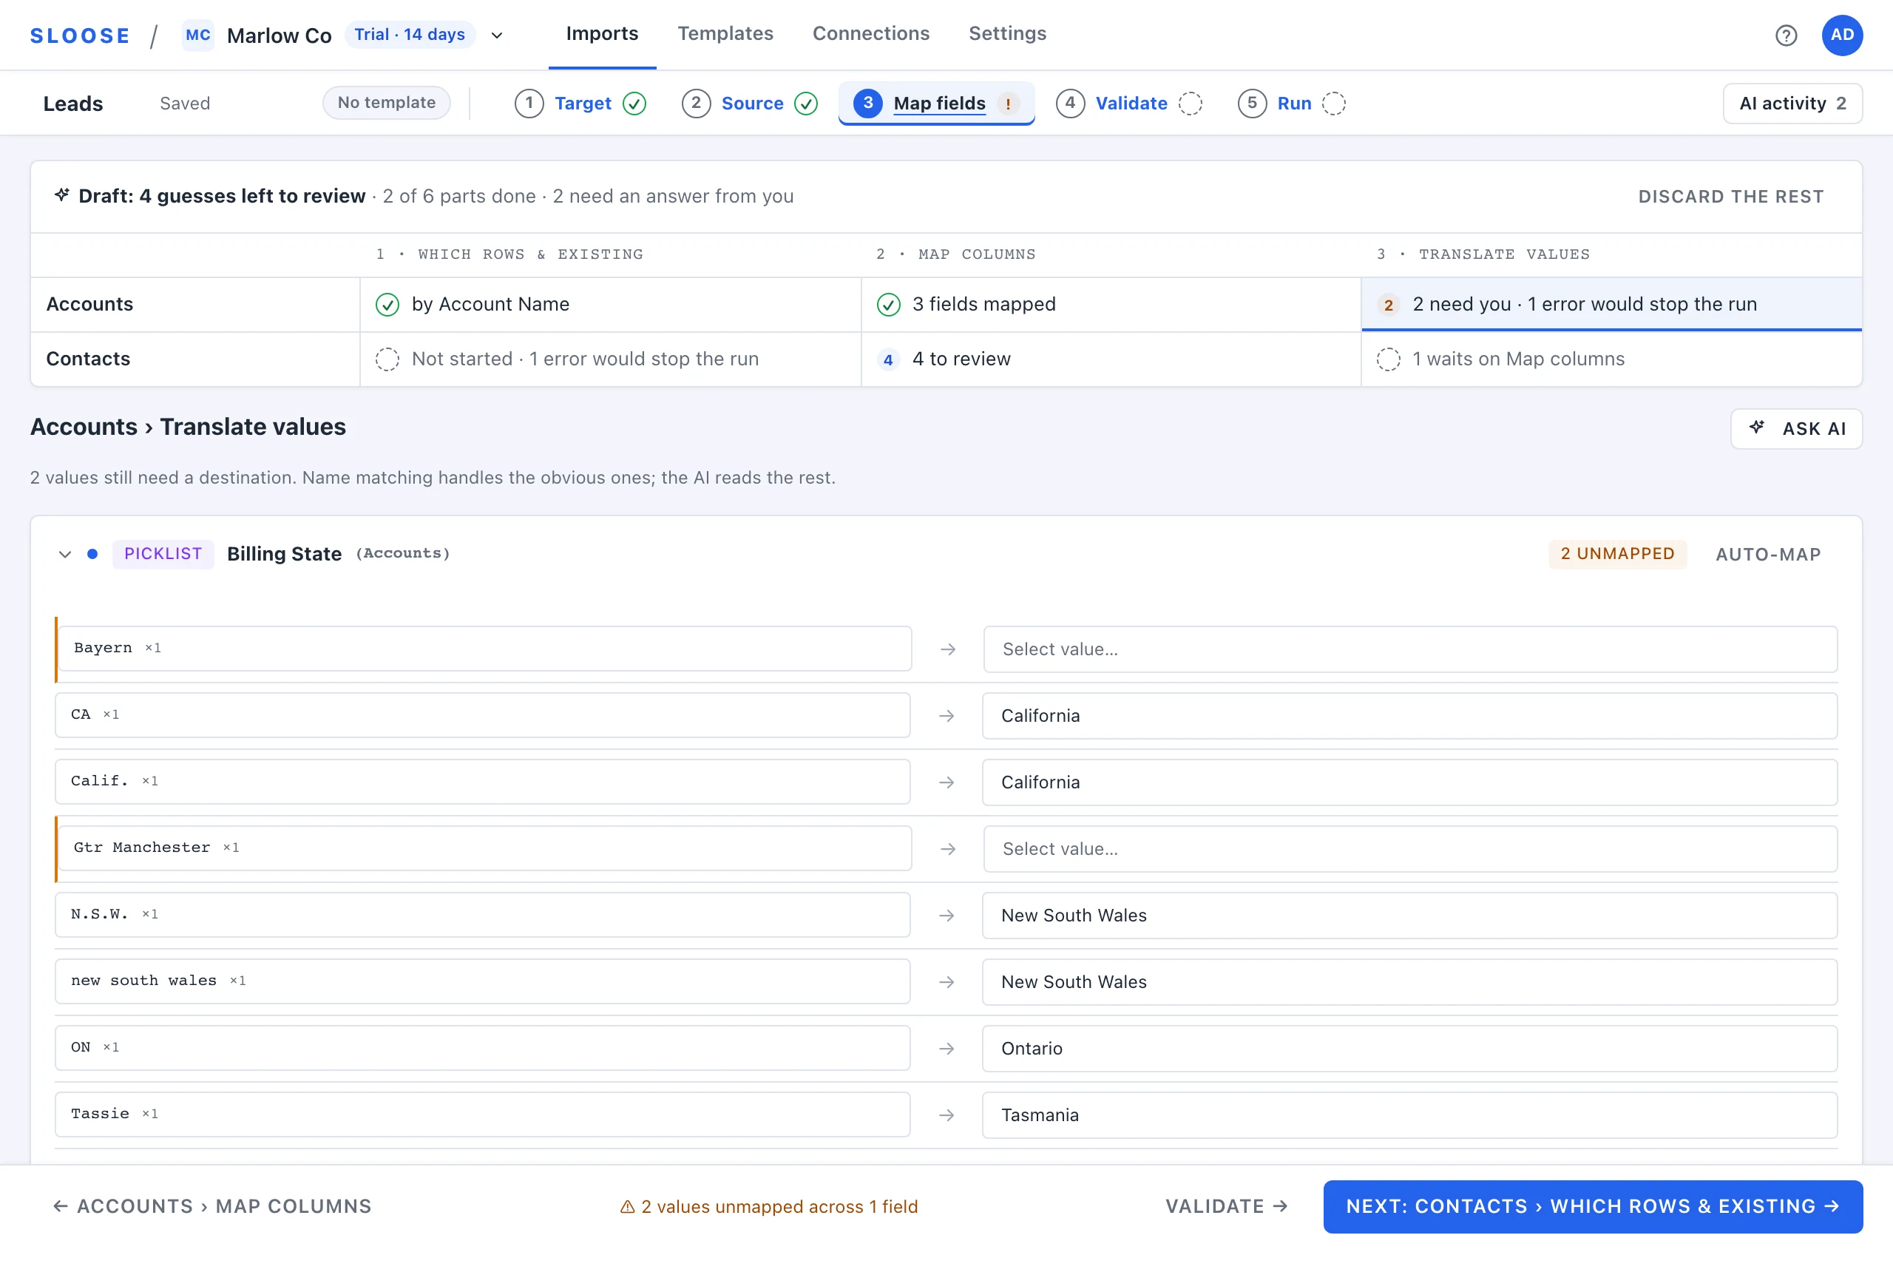Click Next: Contacts Which Rows & Existing button
Image resolution: width=1893 pixels, height=1272 pixels.
coord(1592,1206)
